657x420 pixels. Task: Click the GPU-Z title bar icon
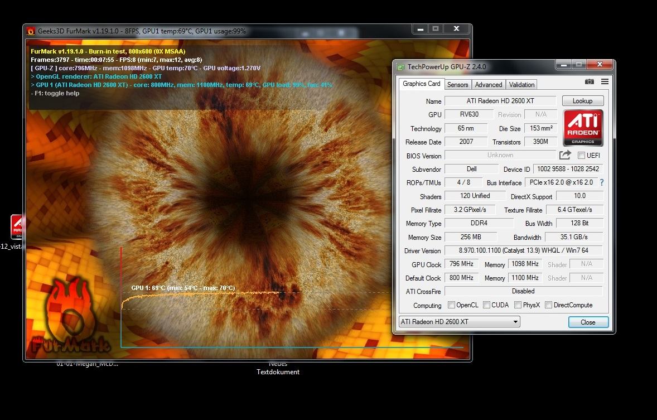coord(401,66)
